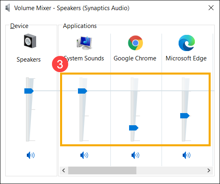Click the Speakers device icon
Screen dimensions: 220x184
30,41
